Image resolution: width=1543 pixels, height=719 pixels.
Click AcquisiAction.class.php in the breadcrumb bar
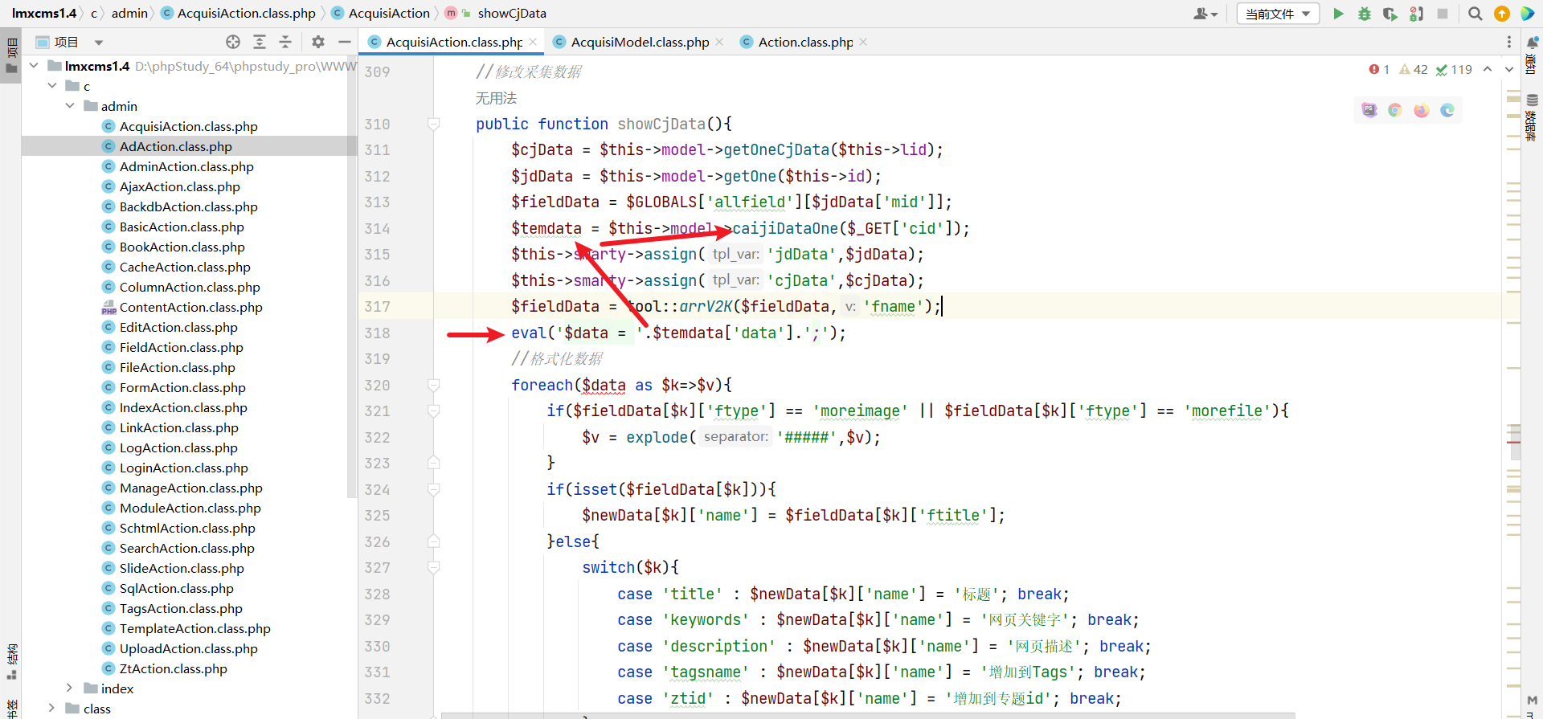click(x=239, y=13)
